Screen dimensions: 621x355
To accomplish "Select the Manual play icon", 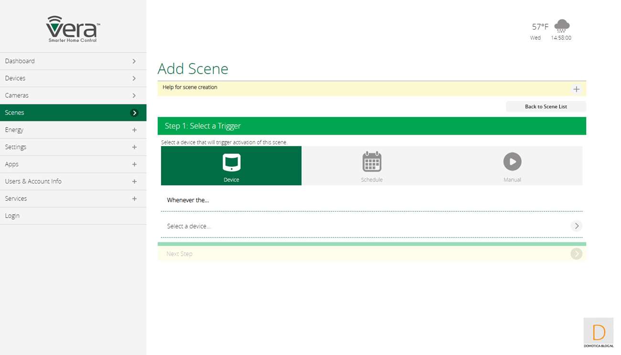I will click(x=512, y=162).
